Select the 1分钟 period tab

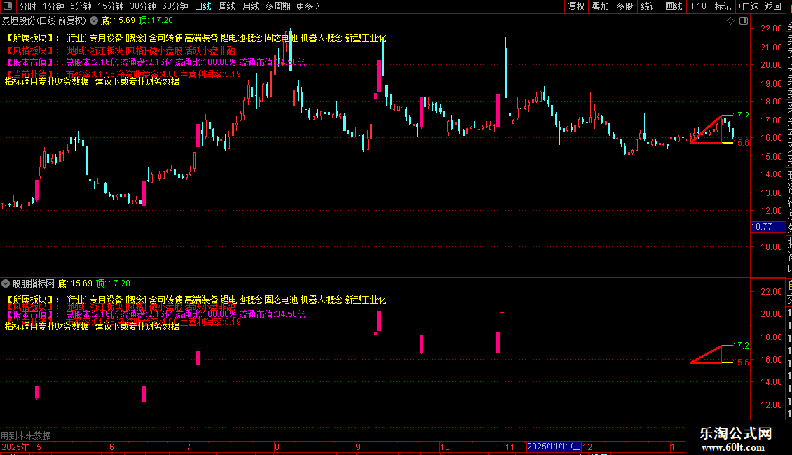[53, 6]
